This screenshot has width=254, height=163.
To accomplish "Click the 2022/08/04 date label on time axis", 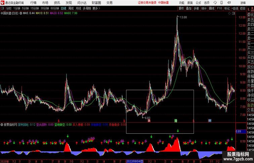I will [x=135, y=161].
